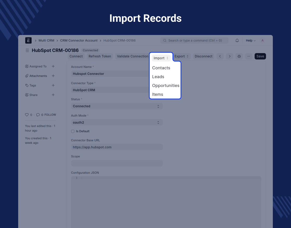Click the empty Scope field
The width and height of the screenshot is (291, 228).
pyautogui.click(x=117, y=163)
